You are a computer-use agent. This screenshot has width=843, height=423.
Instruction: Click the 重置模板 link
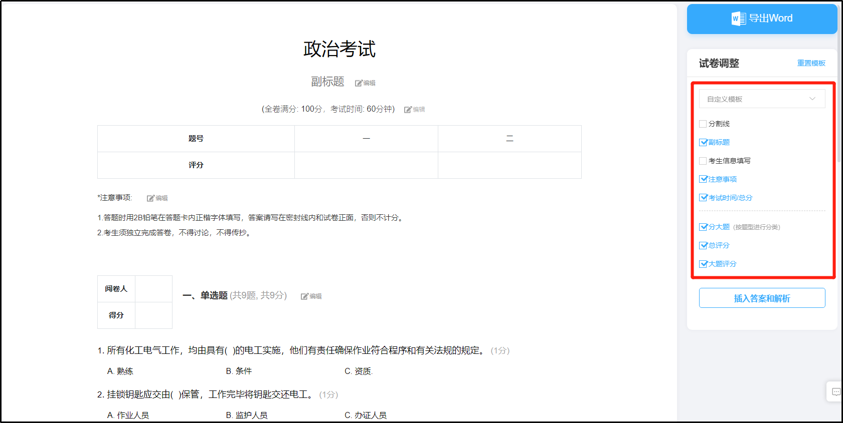811,63
